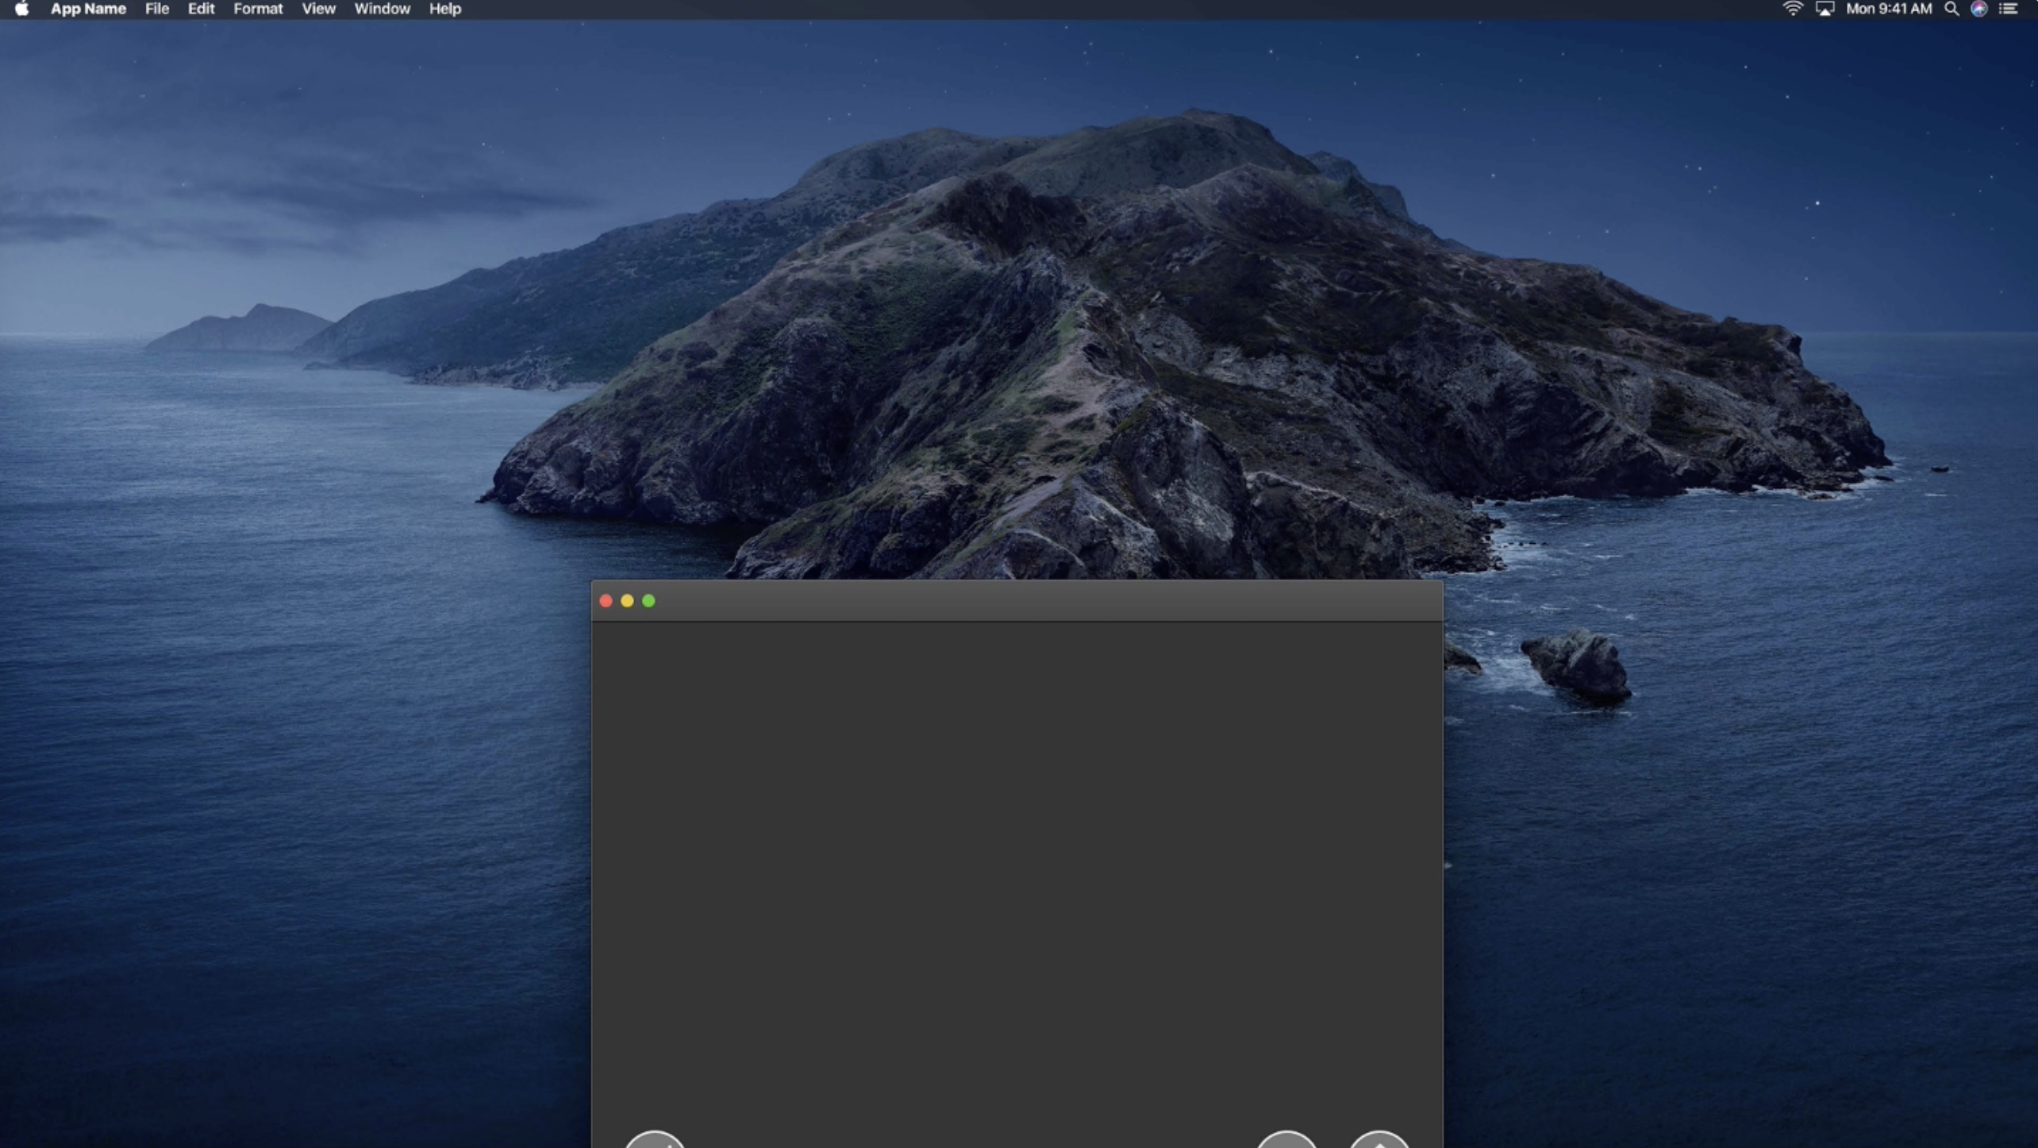Open the Format menu
This screenshot has width=2038, height=1148.
click(258, 9)
